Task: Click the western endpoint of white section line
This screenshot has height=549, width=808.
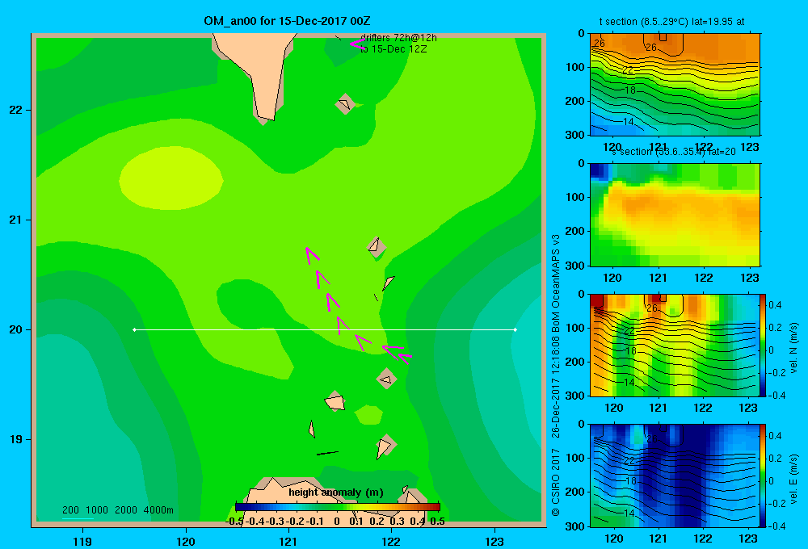Action: (134, 329)
